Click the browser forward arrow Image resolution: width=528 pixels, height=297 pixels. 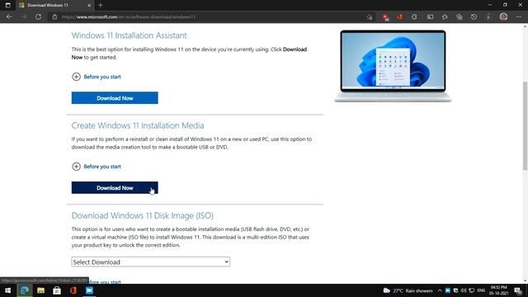(23, 16)
